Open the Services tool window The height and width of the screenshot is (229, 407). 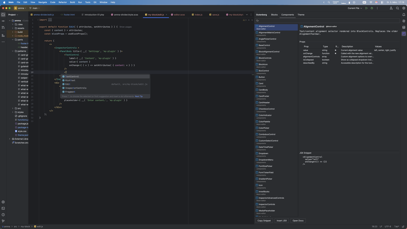[3, 202]
